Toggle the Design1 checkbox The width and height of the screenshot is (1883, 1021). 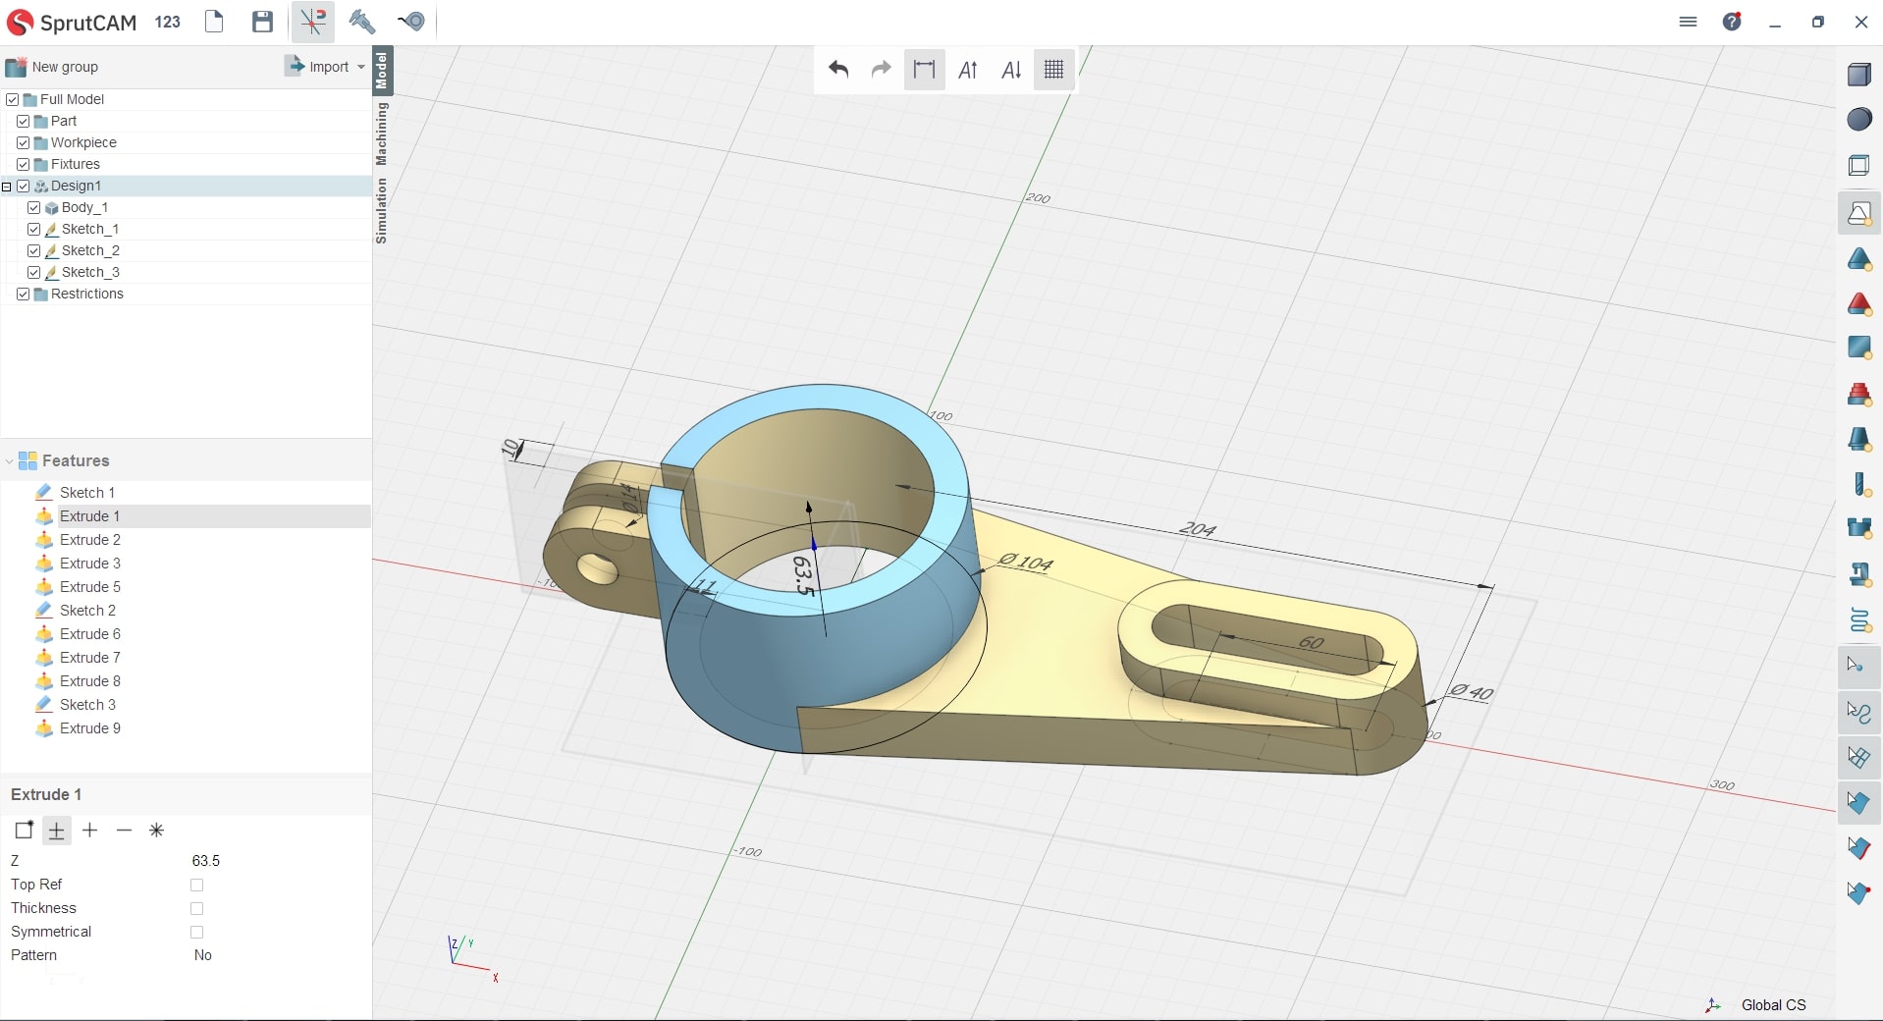coord(24,186)
